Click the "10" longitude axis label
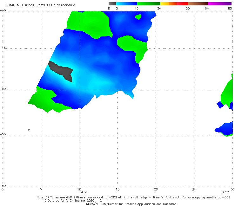This screenshot has height=206, width=235. click(79, 189)
